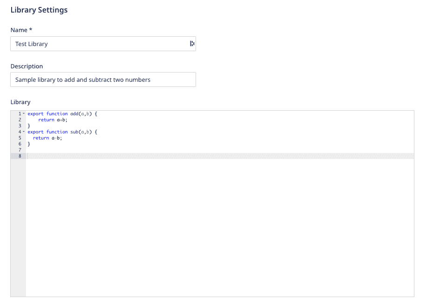Click the Name required field label
Image resolution: width=426 pixels, height=305 pixels.
(21, 30)
